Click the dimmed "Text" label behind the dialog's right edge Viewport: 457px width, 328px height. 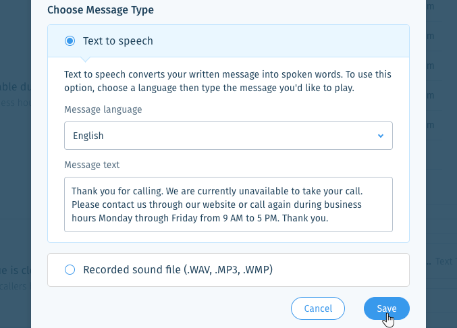point(444,261)
